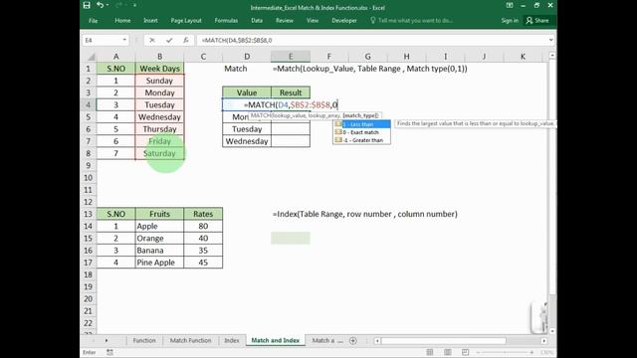Click zoom out minus icon

coord(479,352)
